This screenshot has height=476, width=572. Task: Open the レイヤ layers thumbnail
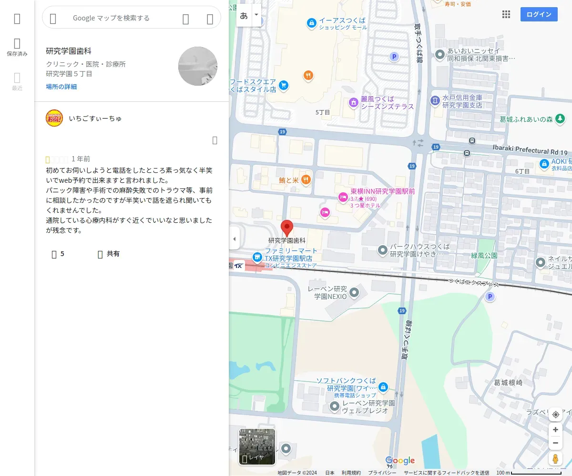[257, 446]
